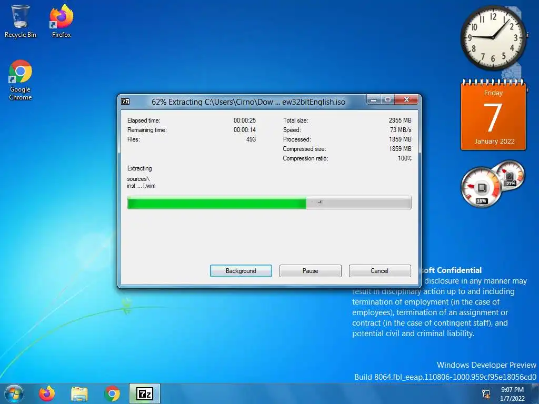Click the file name 'inst ... l.wim'
Screen dimensions: 539x404
point(141,186)
